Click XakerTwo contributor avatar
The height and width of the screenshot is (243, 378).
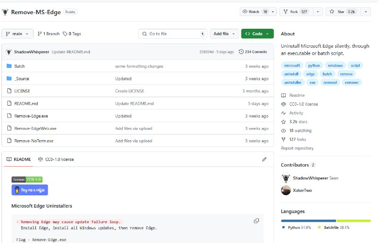pyautogui.click(x=285, y=190)
